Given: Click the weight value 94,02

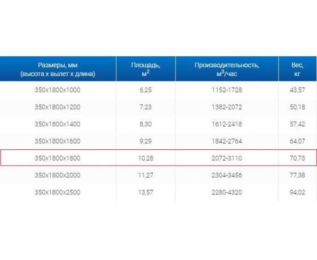Looking at the screenshot, I should (x=297, y=192).
